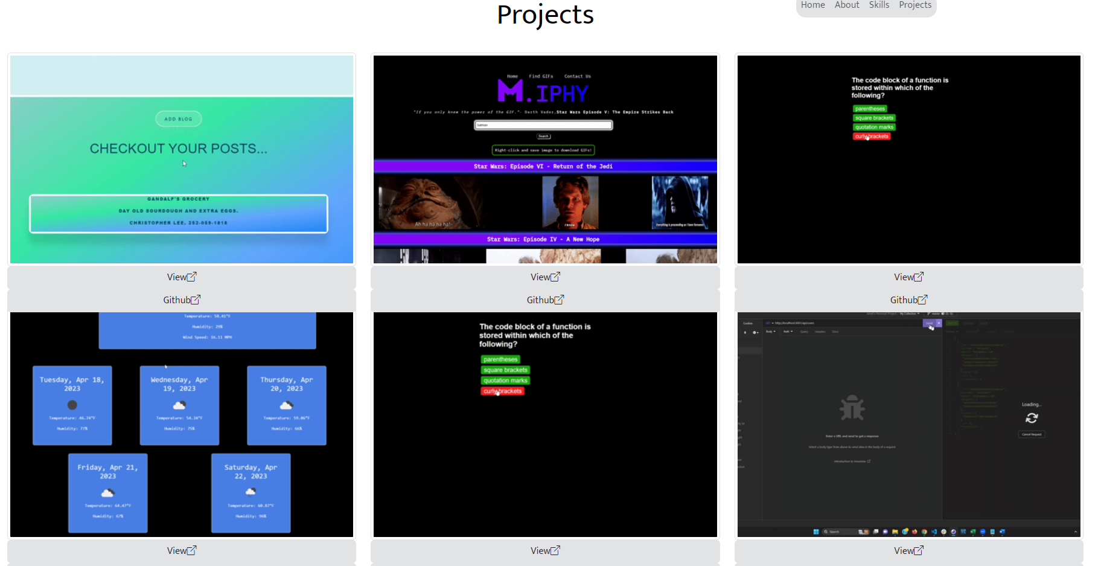Expand the Auth dropdown in Insomnia

pyautogui.click(x=788, y=332)
